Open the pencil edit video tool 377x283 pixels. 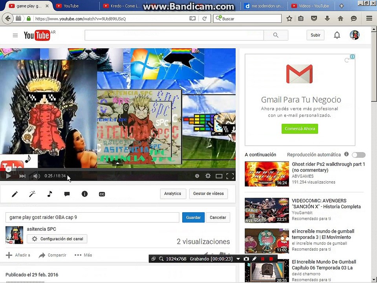click(x=15, y=194)
